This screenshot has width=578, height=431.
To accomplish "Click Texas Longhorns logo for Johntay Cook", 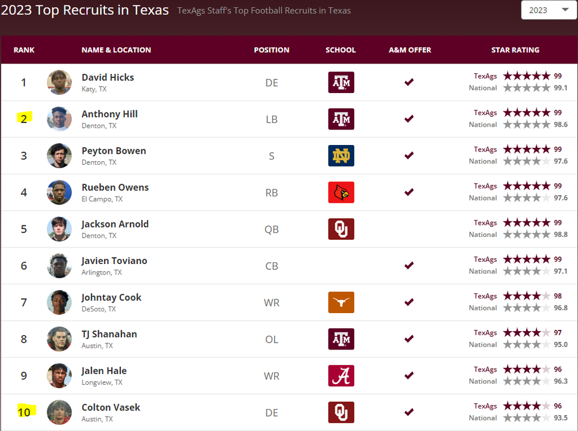I will click(341, 302).
